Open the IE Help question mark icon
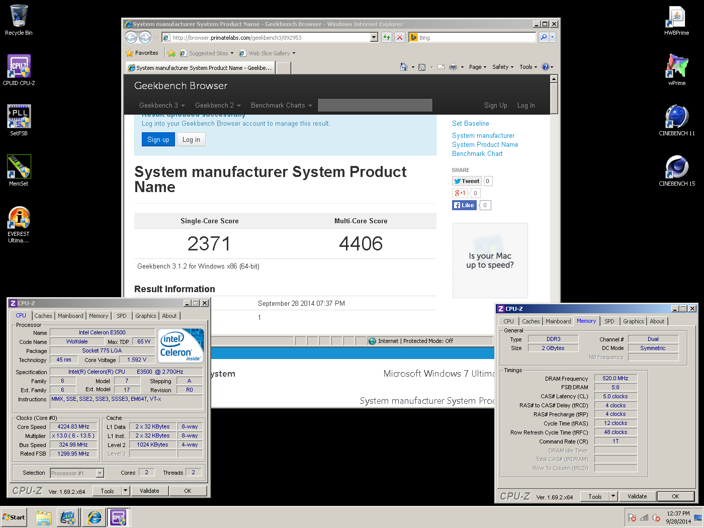Screen dimensions: 704x528 tap(546, 67)
